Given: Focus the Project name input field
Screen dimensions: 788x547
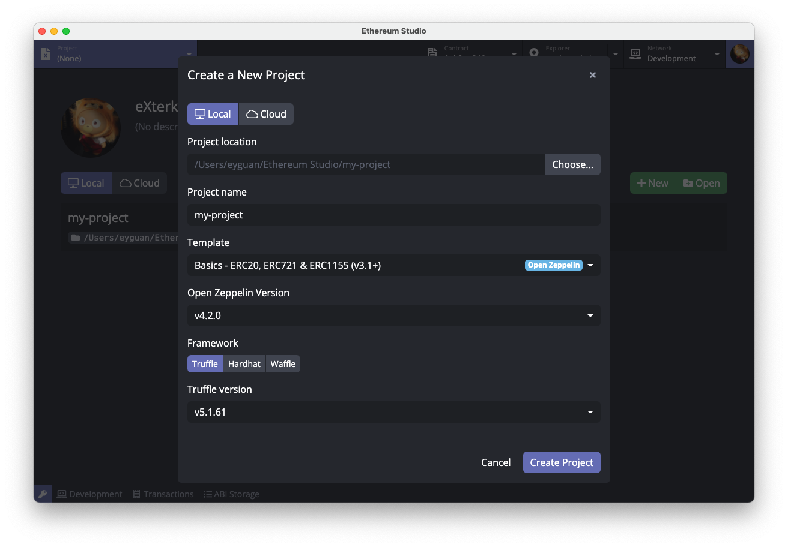Looking at the screenshot, I should 394,215.
